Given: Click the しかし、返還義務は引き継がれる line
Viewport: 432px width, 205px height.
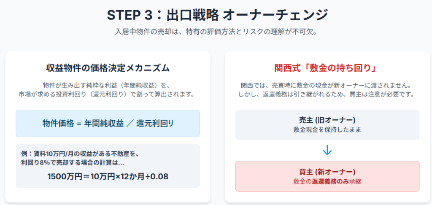Looking at the screenshot, I should coord(327,94).
